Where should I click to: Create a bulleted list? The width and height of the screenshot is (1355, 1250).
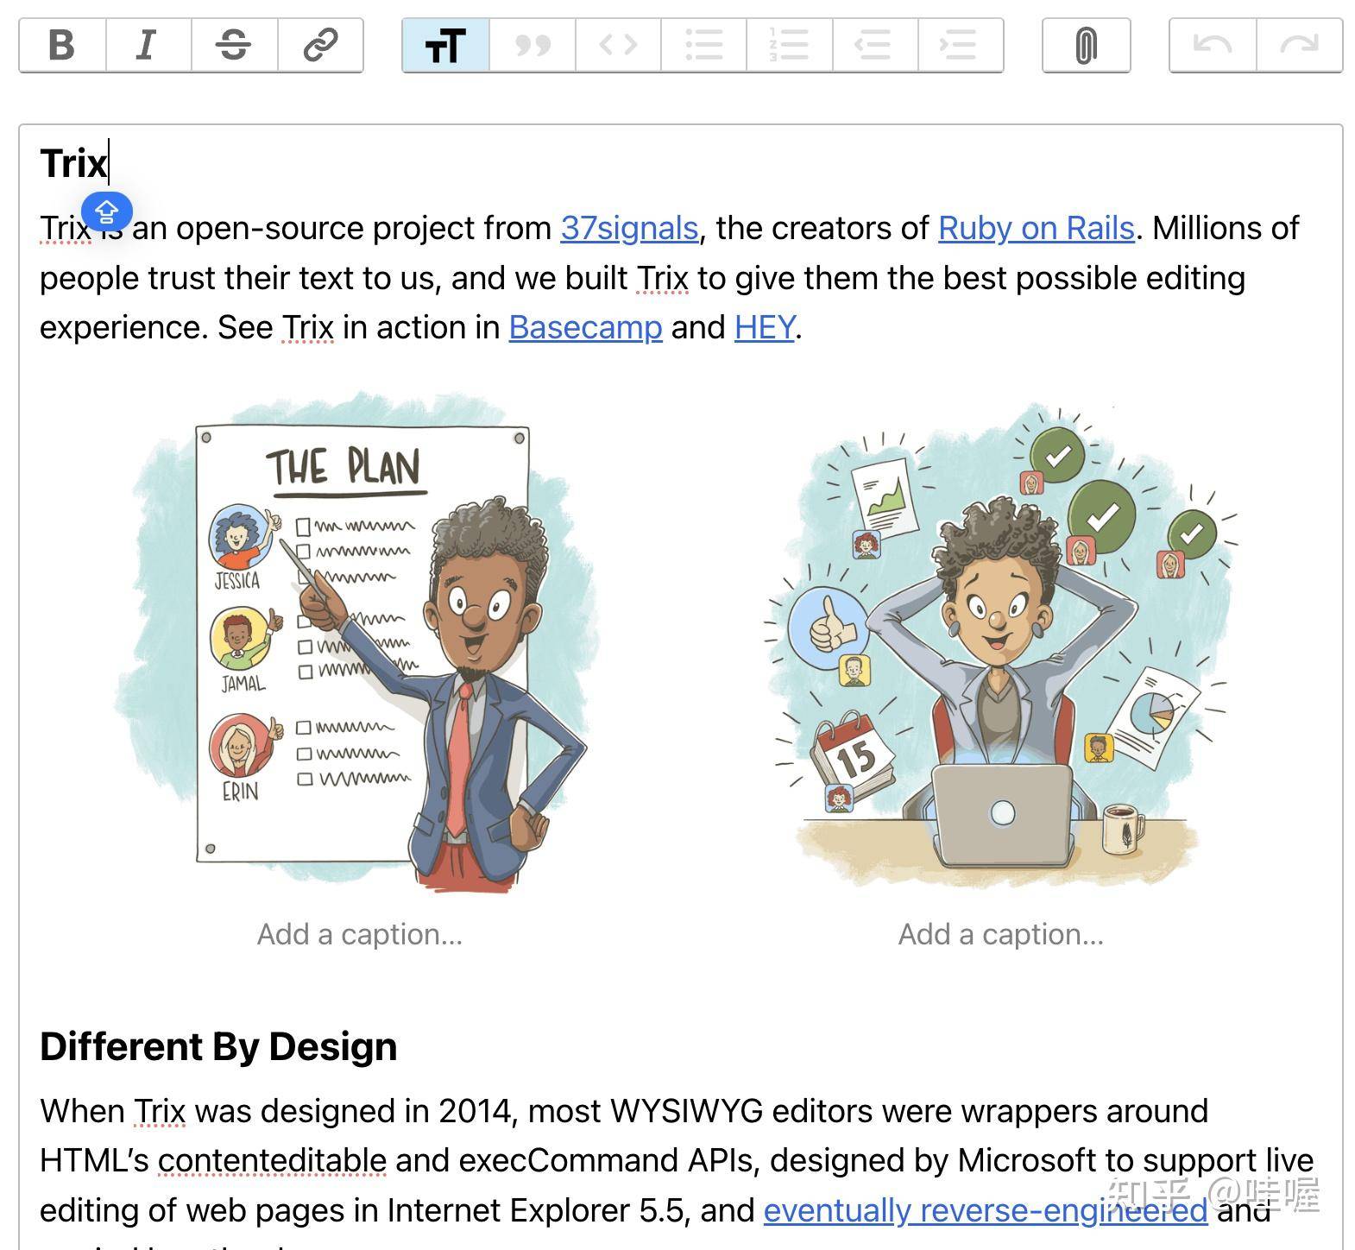tap(703, 45)
